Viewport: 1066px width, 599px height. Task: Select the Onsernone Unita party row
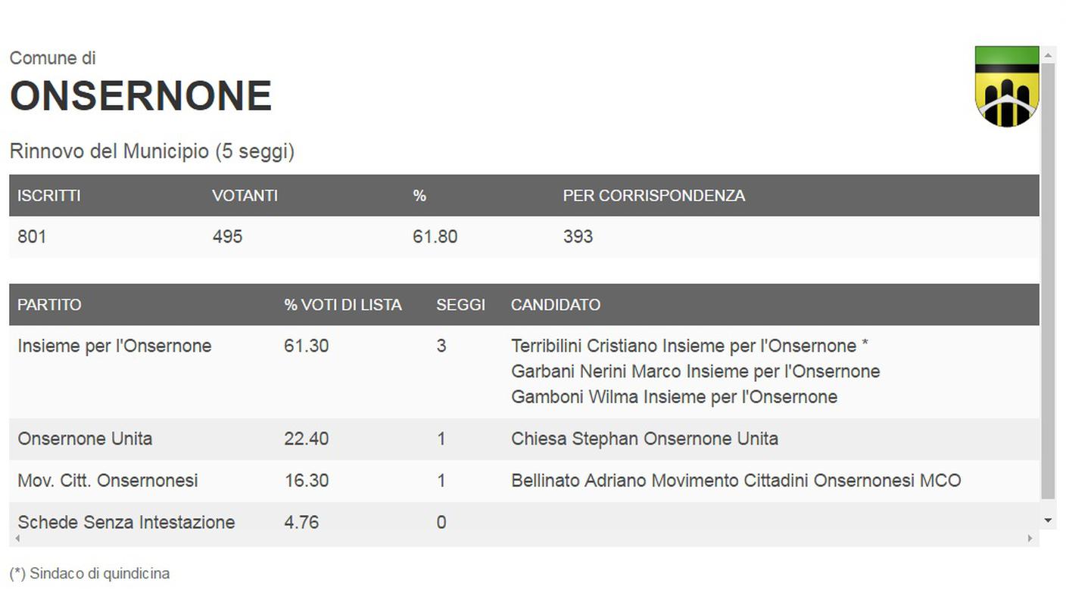click(524, 439)
